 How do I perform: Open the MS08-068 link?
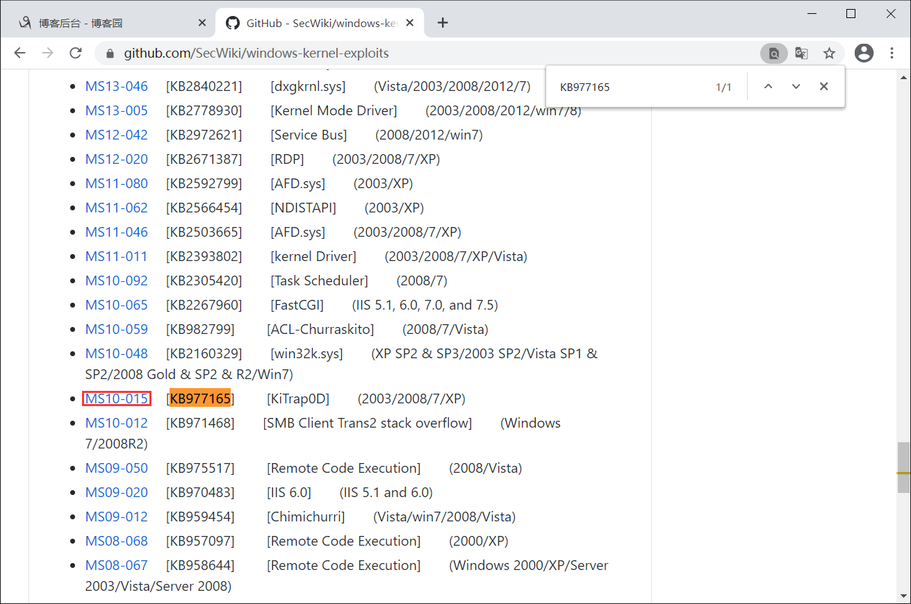[117, 541]
